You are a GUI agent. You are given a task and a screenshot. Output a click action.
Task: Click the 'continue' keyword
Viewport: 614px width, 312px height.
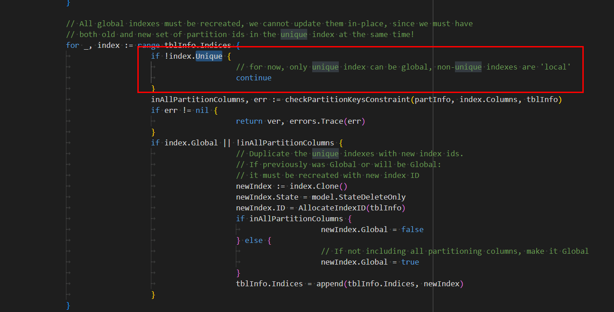pos(253,78)
